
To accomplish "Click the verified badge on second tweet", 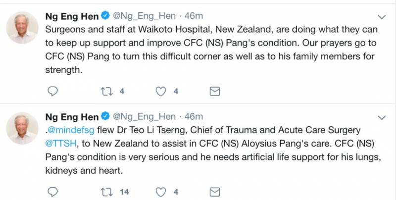I will 105,117.
